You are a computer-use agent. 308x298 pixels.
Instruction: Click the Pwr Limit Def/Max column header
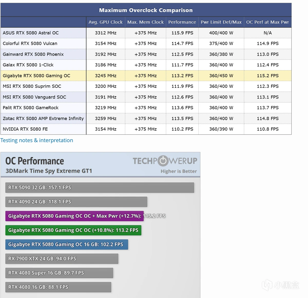tap(221, 22)
